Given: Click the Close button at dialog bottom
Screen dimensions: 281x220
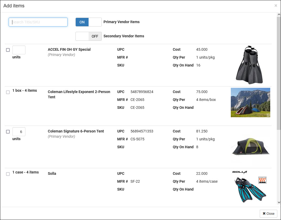Looking at the screenshot, I should pos(268,213).
